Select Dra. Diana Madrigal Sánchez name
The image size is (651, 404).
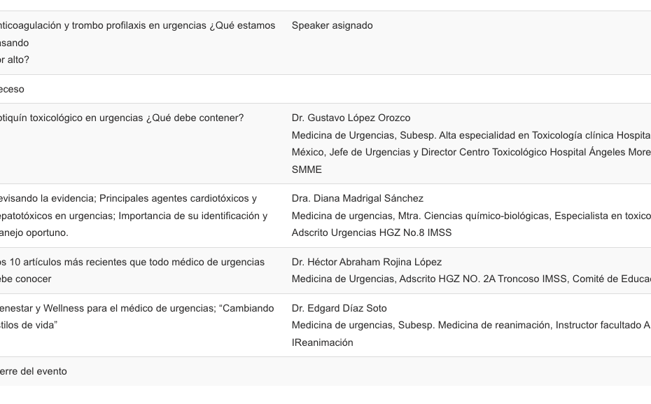coord(358,198)
